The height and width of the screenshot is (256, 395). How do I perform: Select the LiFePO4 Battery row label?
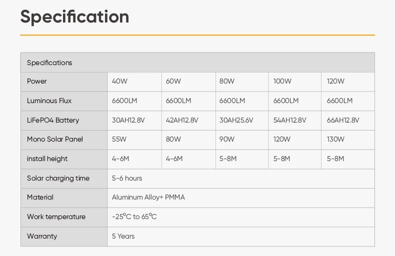coord(53,120)
